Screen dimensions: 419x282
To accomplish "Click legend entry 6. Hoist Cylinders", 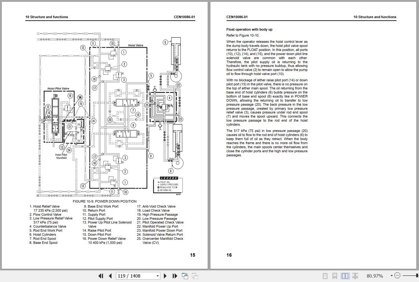I will tap(43, 234).
